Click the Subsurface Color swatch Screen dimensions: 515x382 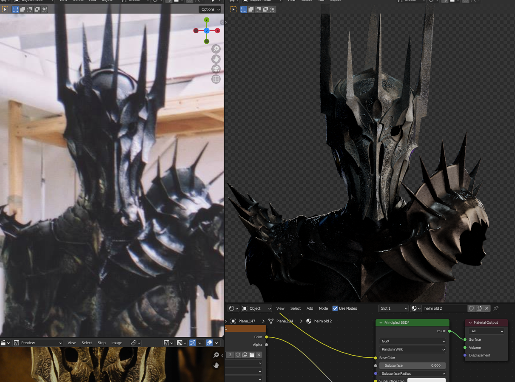427,380
